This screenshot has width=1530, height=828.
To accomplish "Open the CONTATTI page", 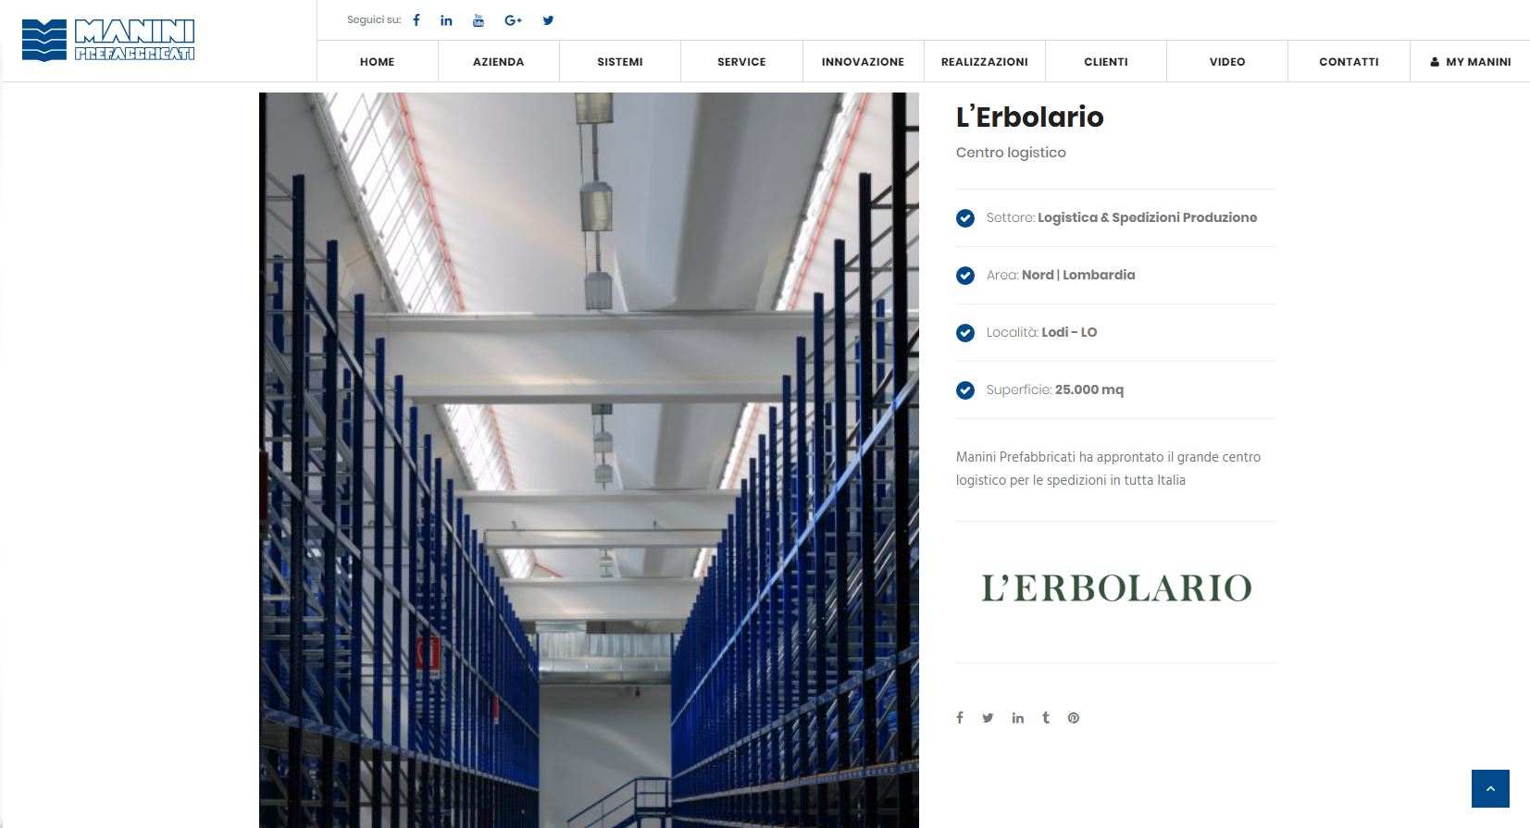I will coord(1349,62).
